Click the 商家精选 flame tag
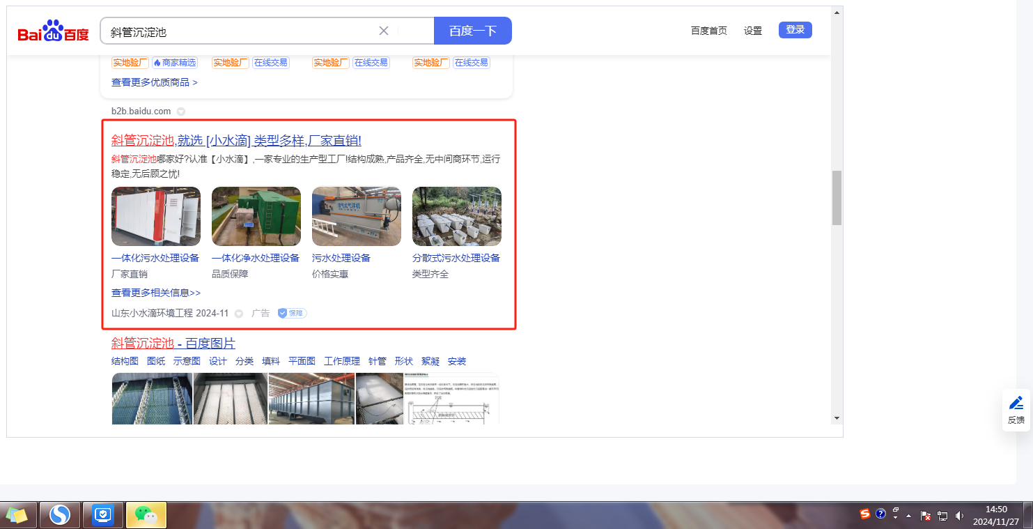The width and height of the screenshot is (1033, 529). tap(175, 63)
